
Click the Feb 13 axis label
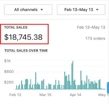(15, 95)
